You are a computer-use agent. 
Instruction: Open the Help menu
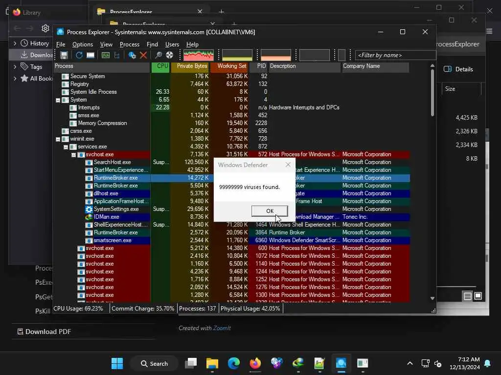pyautogui.click(x=192, y=44)
